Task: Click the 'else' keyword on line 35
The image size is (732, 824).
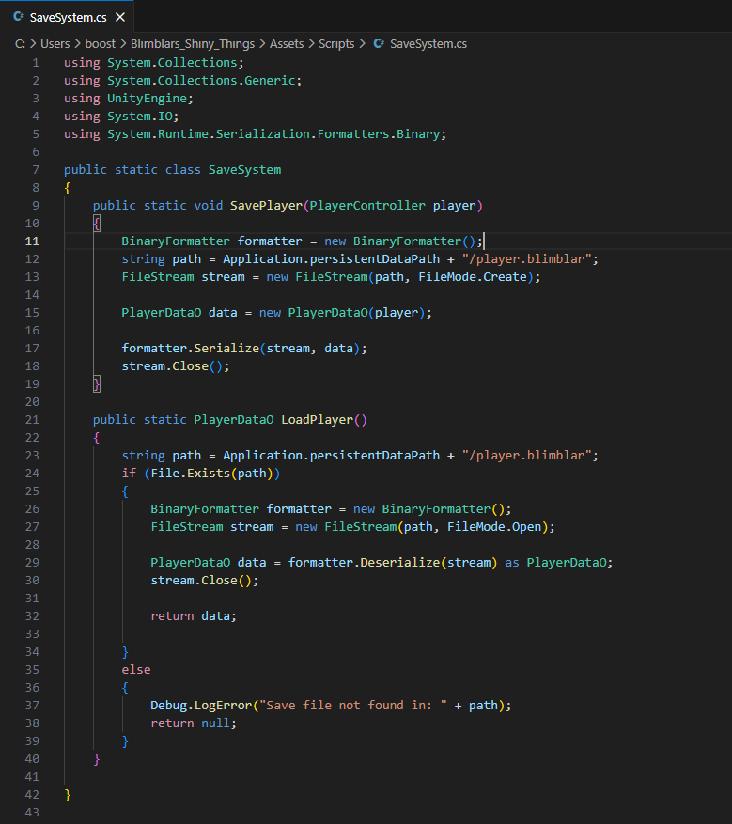Action: [x=136, y=670]
